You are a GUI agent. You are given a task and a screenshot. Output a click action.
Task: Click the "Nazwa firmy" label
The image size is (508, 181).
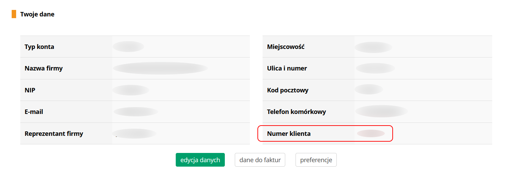point(44,68)
